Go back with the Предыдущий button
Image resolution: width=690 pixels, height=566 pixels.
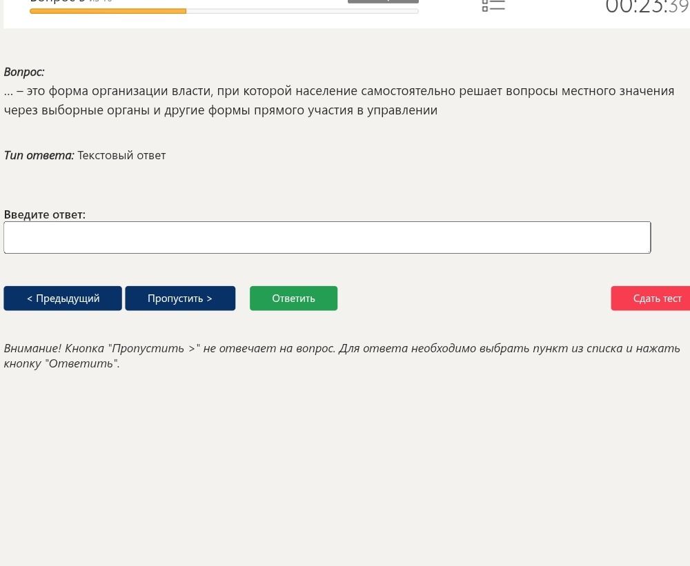coord(63,299)
